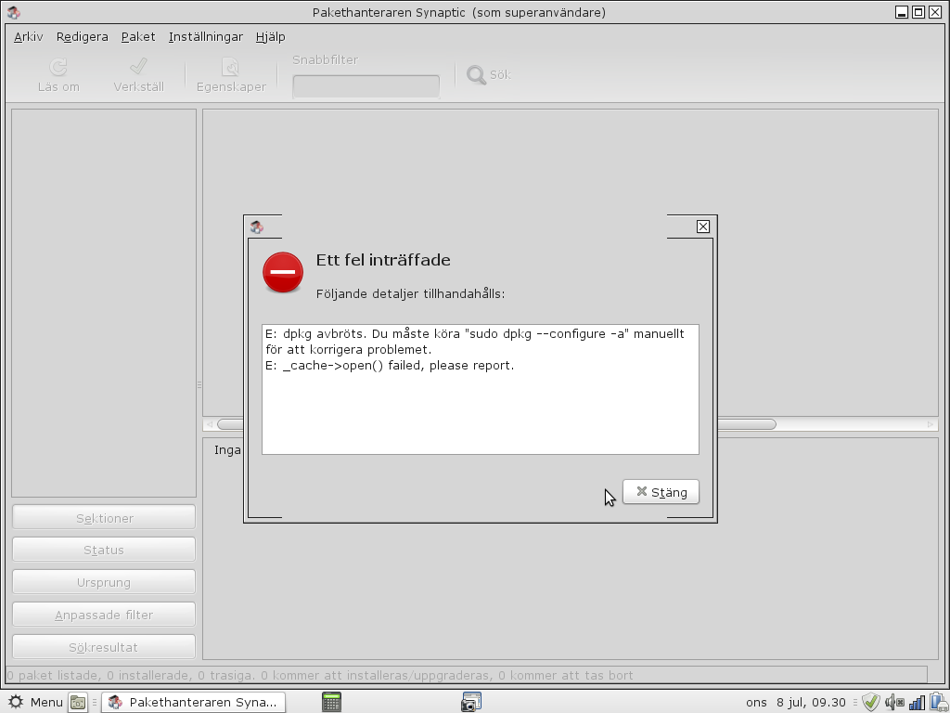Click the X icon on the error dialog titlebar
The image size is (950, 713).
pyautogui.click(x=703, y=227)
